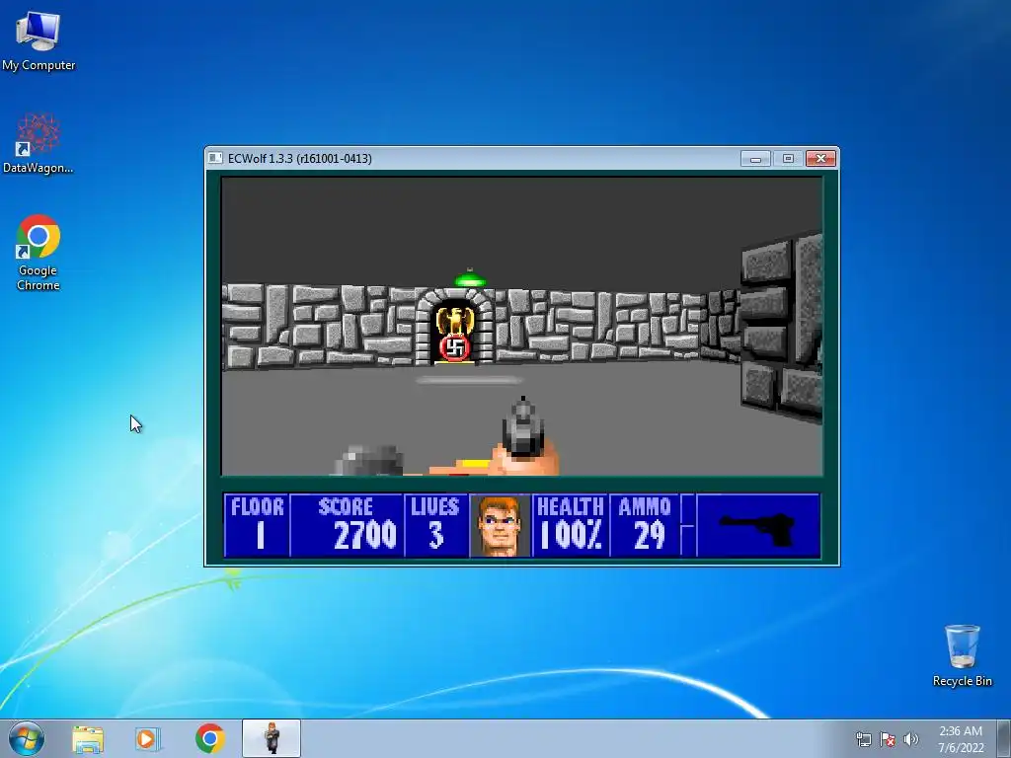Open the volume speaker tray icon
This screenshot has width=1011, height=758.
pos(911,739)
